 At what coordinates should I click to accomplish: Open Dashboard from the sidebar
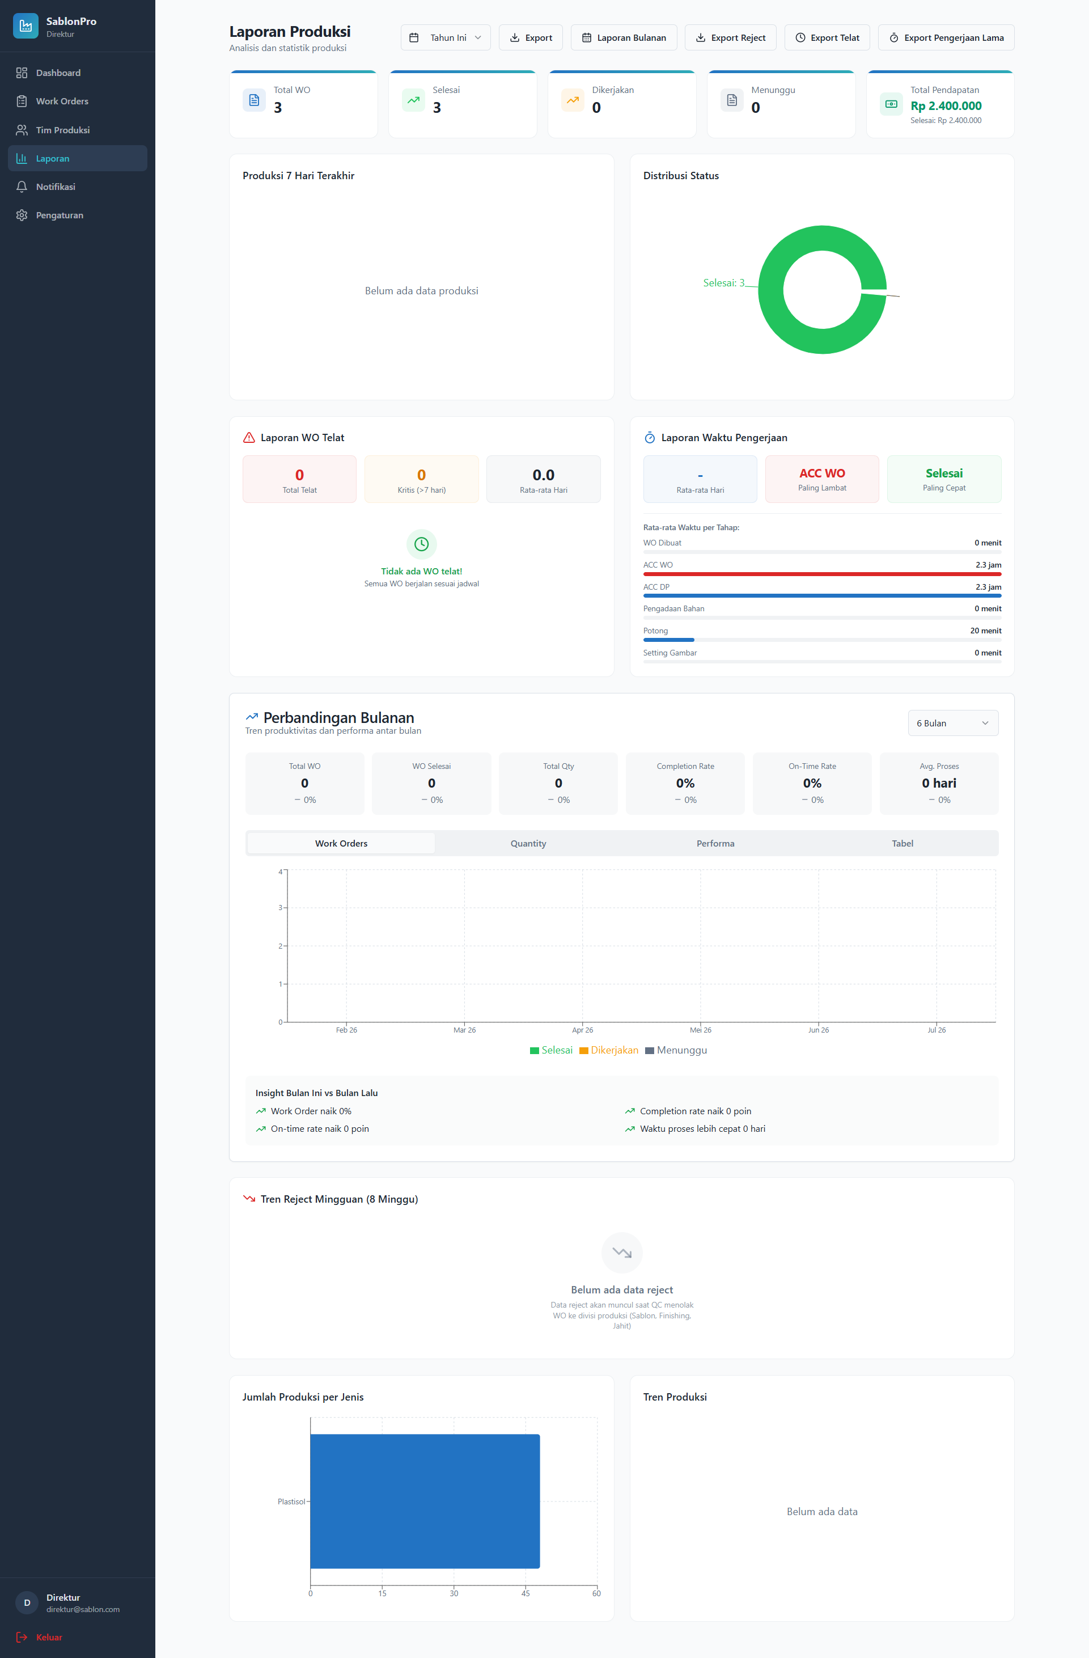coord(77,73)
